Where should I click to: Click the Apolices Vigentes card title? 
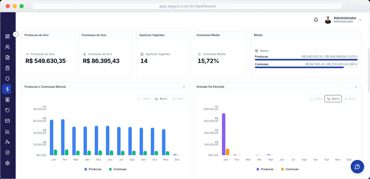click(x=152, y=35)
